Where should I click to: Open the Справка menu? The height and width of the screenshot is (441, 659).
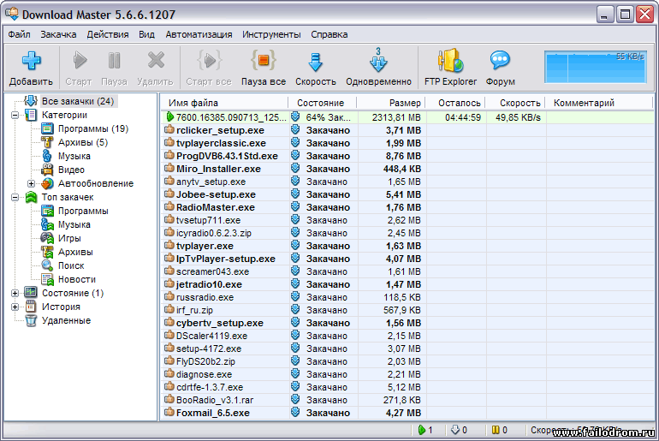coord(329,34)
